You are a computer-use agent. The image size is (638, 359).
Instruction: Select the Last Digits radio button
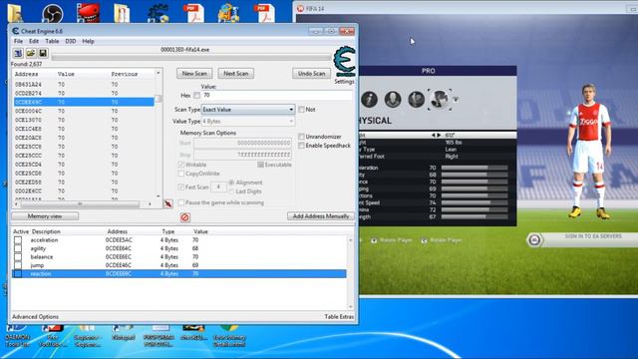point(231,191)
